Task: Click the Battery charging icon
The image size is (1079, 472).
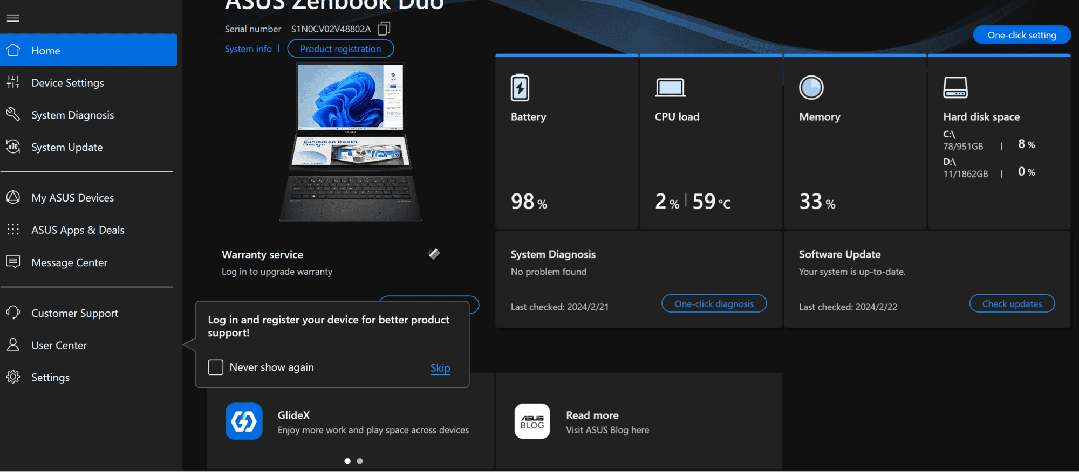Action: pos(520,87)
